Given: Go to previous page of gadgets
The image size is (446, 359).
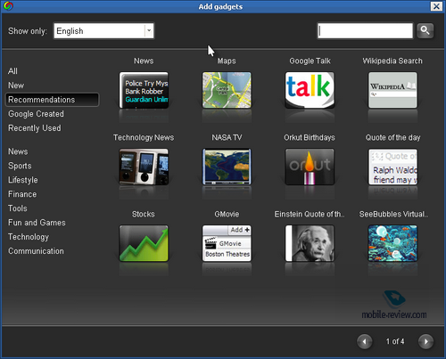Looking at the screenshot, I should 365,341.
